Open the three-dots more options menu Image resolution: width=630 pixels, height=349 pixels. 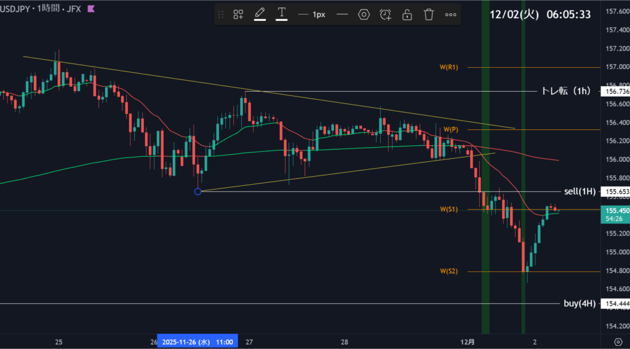point(451,14)
